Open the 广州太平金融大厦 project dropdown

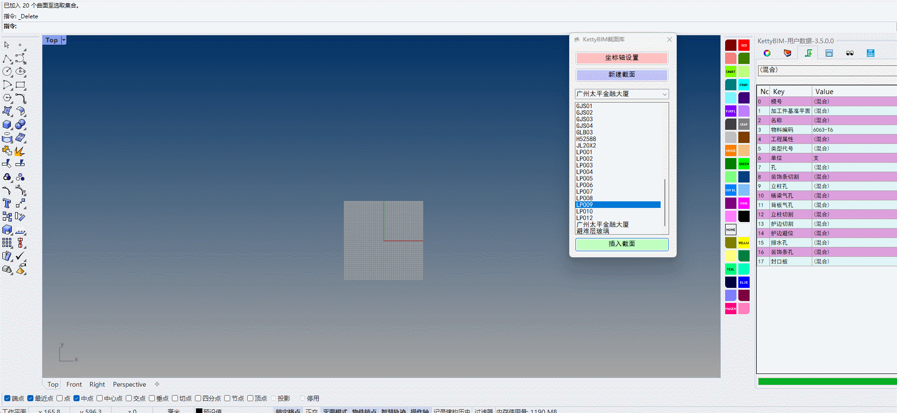pyautogui.click(x=622, y=94)
